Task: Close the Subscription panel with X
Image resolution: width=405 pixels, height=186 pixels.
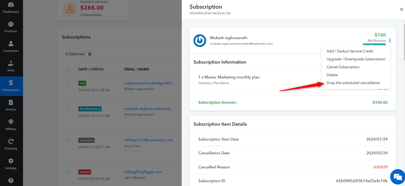Action: (x=401, y=9)
